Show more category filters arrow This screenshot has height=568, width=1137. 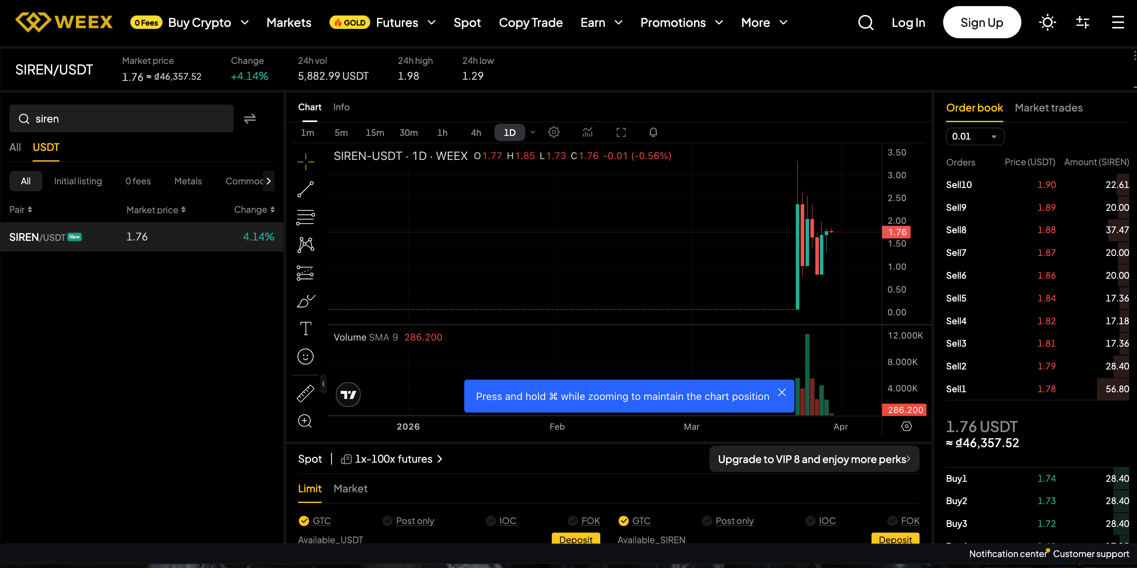(268, 181)
